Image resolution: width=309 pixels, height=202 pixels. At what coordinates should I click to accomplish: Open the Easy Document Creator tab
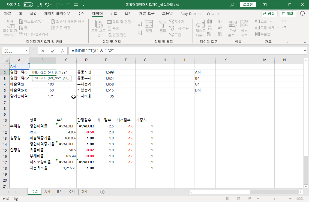[200, 14]
